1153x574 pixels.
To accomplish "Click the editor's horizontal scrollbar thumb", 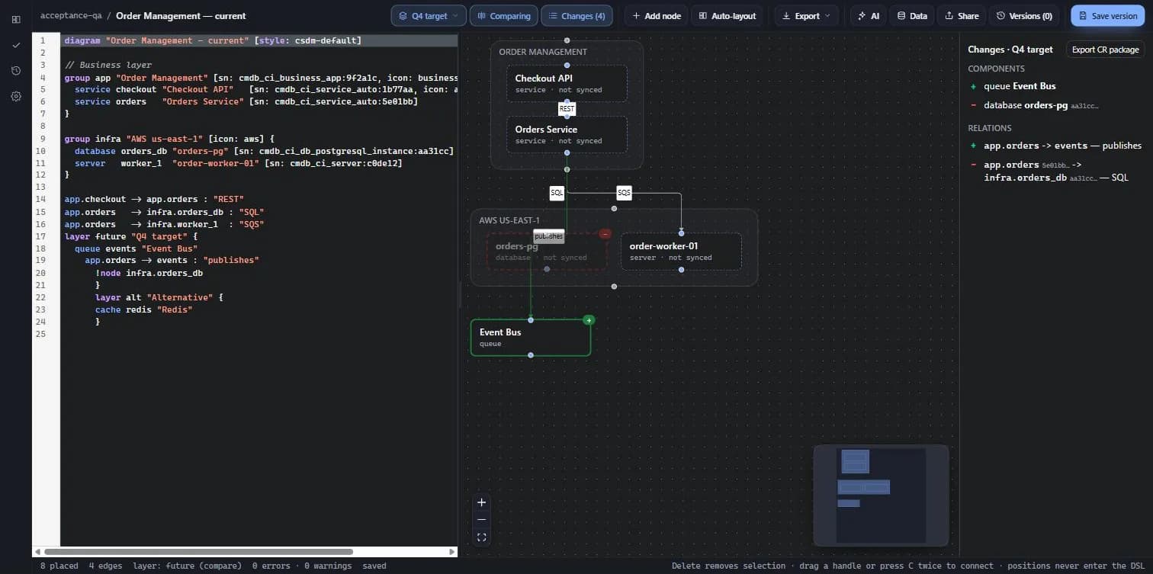I will pos(198,551).
